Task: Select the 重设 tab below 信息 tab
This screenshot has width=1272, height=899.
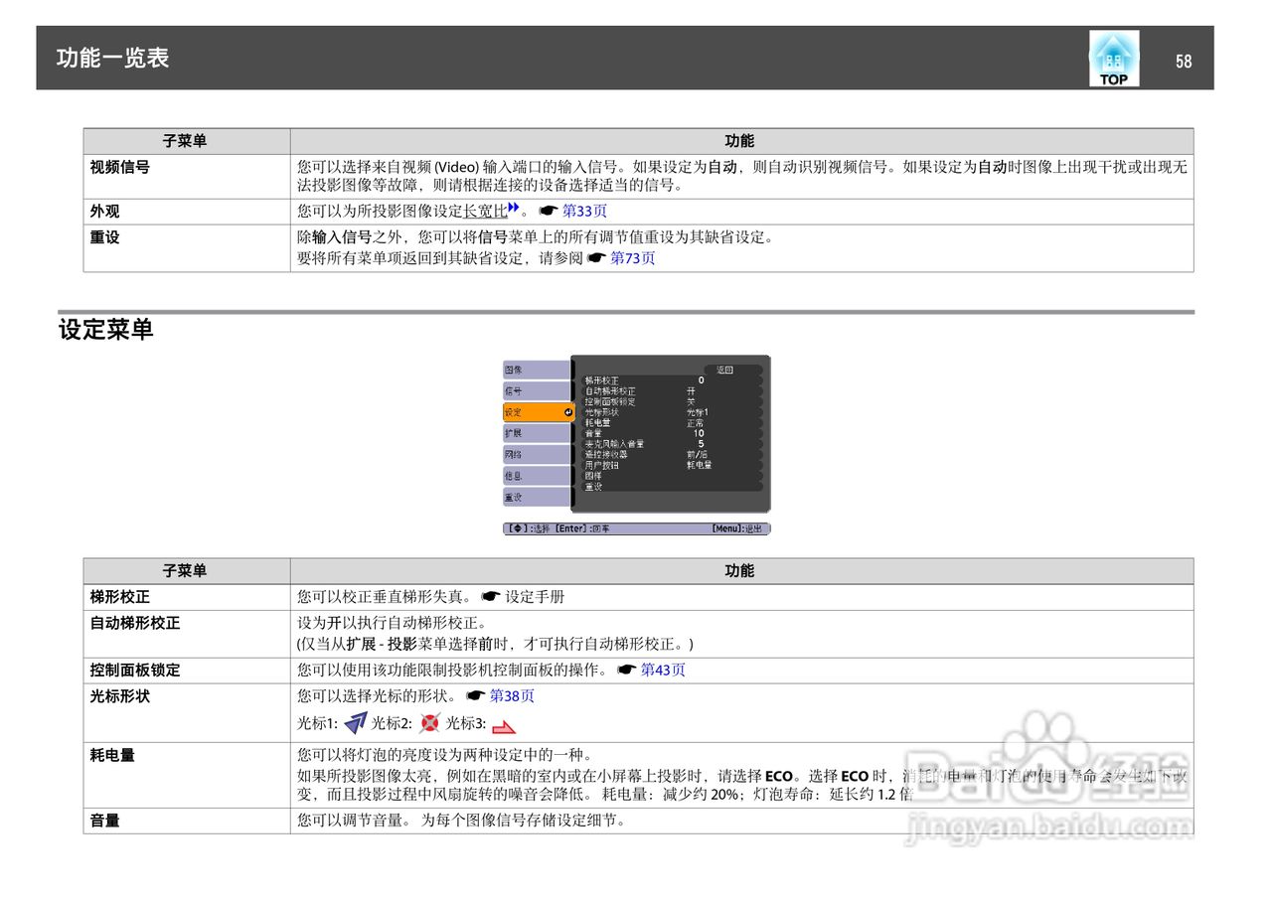Action: [x=537, y=497]
